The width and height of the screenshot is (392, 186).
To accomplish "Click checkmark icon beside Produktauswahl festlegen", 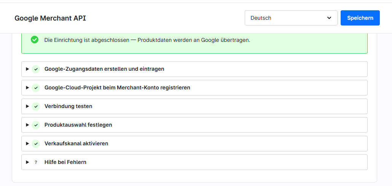I will 36,125.
